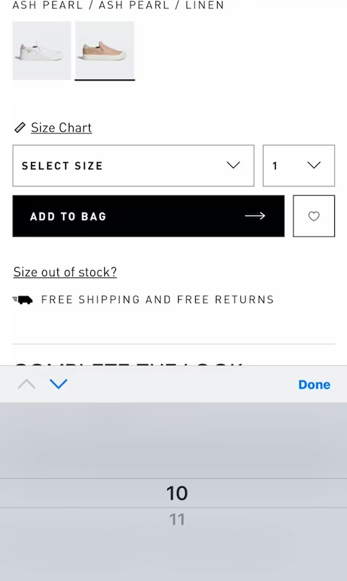The height and width of the screenshot is (581, 347).
Task: Open the Size Chart link
Action: 62,128
